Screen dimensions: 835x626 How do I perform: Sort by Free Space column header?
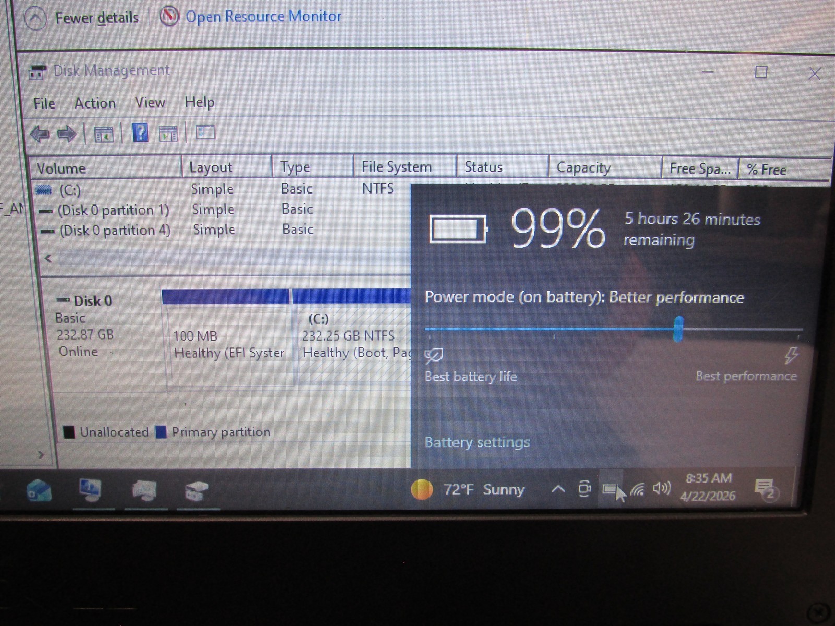(700, 168)
